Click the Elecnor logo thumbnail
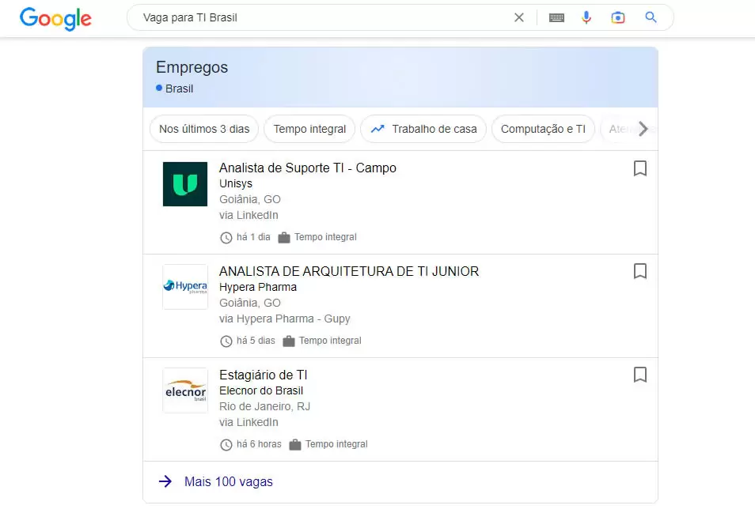The width and height of the screenshot is (755, 509). (185, 390)
